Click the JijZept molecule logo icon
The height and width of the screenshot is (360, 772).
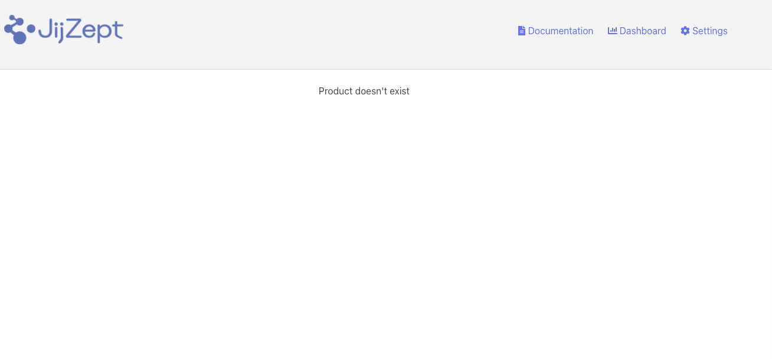coord(19,30)
